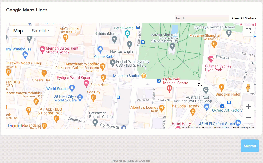
Task: Click the parking icon near Goulburn St
Action: click(124, 127)
